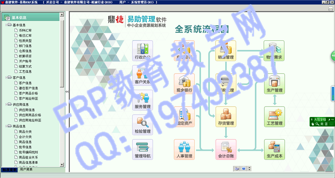This screenshot has width=335, height=178.
Task: Open the 工艺管理 module icon
Action: [274, 117]
